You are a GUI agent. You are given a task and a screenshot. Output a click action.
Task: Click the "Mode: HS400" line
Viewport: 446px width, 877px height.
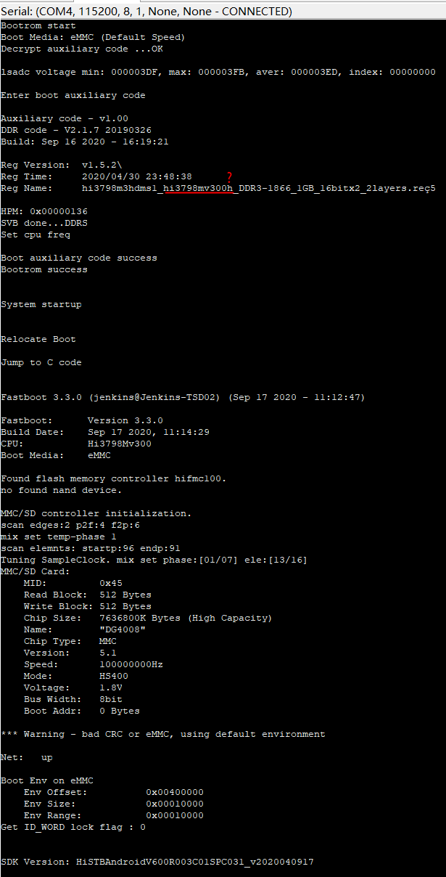[x=76, y=676]
